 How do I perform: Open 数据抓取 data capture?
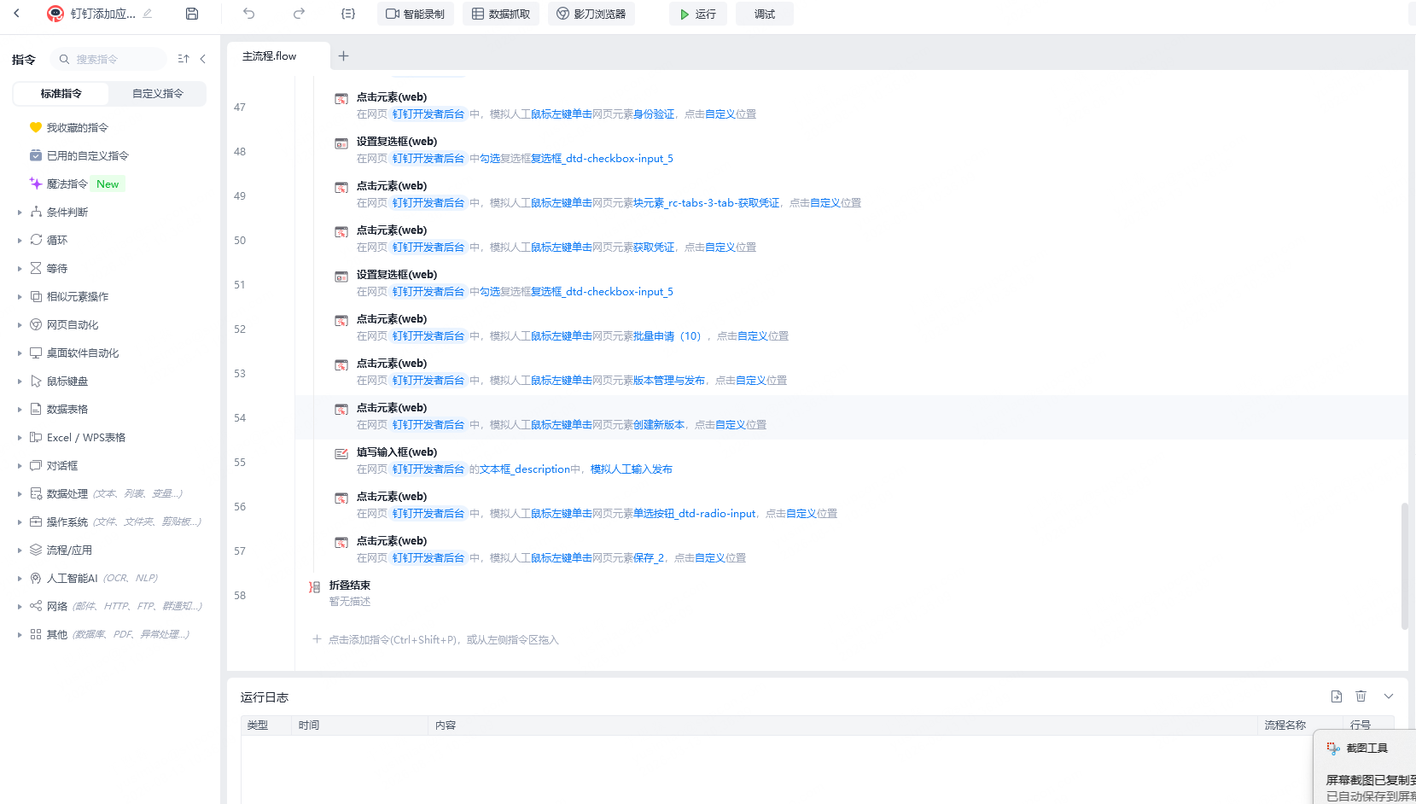(501, 14)
